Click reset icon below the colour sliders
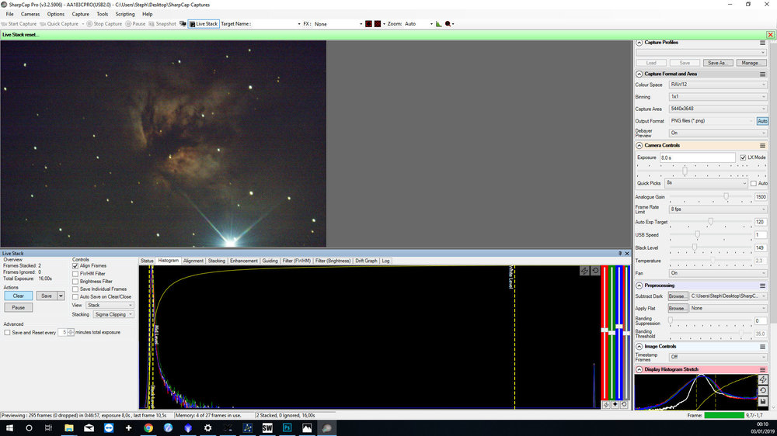Viewport: 777px width, 436px height. tap(624, 404)
